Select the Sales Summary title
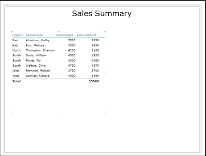This screenshot has height=156, width=206. pos(102,13)
